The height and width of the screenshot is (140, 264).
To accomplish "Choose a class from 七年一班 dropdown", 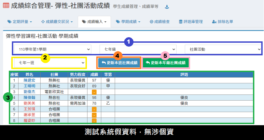I will pos(50,63).
